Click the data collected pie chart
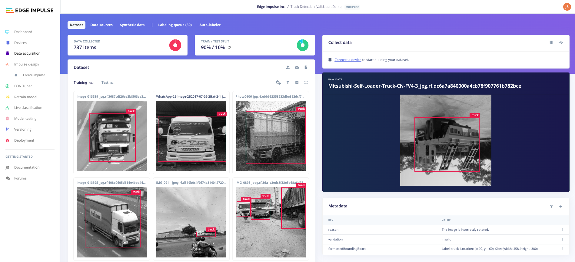 tap(175, 45)
